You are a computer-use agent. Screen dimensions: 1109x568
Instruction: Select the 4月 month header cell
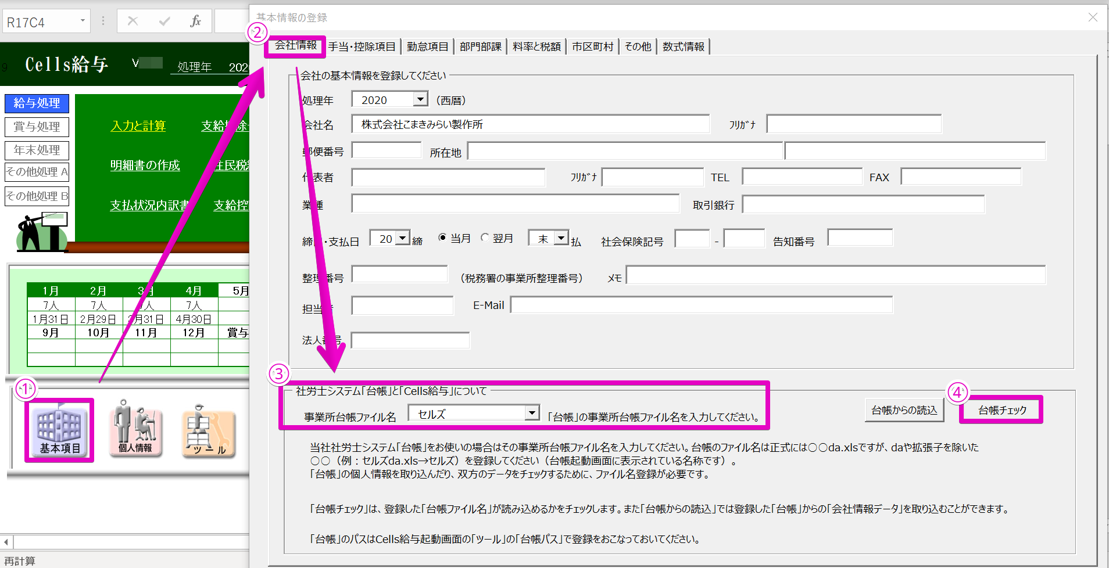tap(194, 290)
